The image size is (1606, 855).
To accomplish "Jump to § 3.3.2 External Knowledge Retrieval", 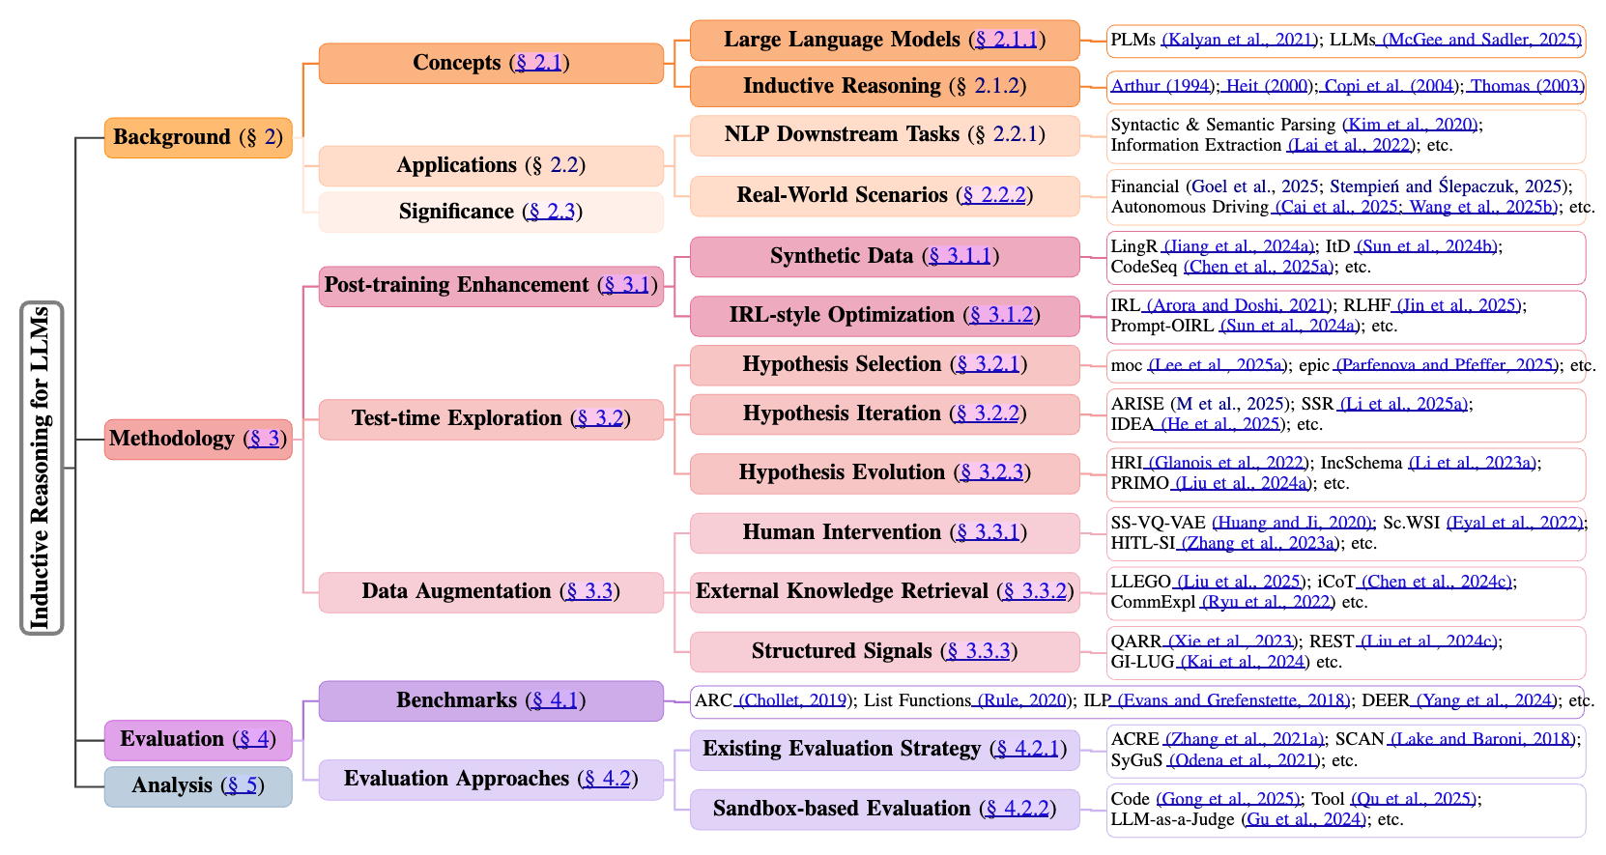I will (x=1035, y=591).
